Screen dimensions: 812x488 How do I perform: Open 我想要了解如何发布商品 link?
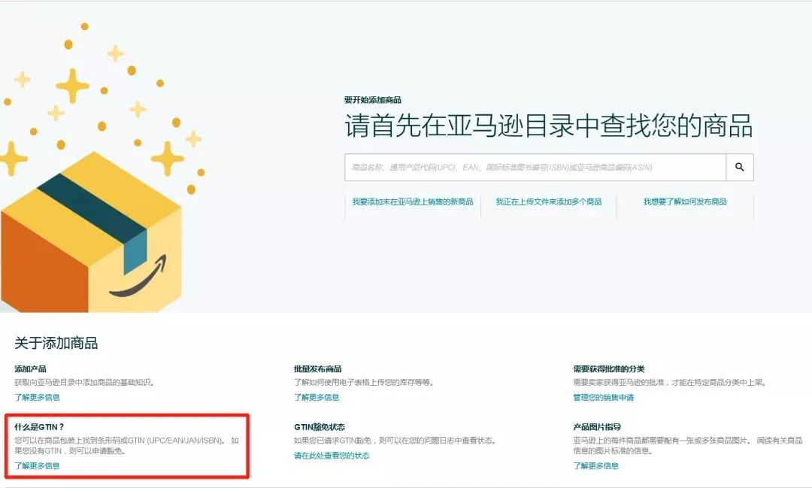[x=685, y=202]
